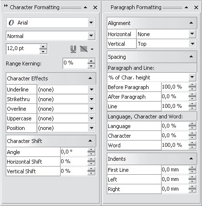Click double-arrow icon beside Character Formatting title
This screenshot has height=206, width=202.
tap(6, 6)
